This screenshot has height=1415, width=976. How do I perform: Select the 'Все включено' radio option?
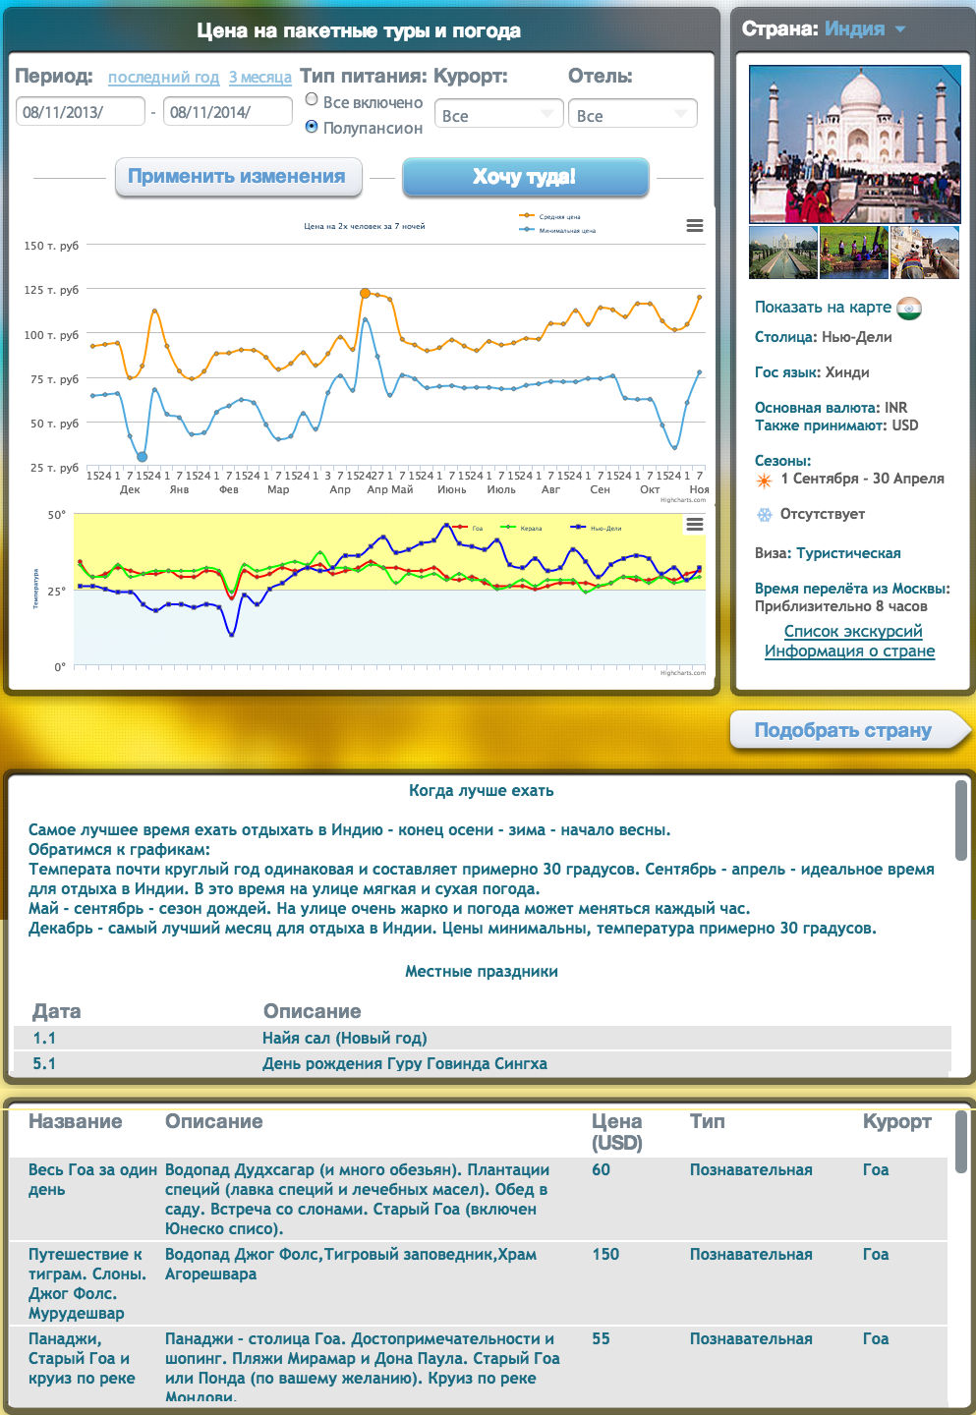[312, 99]
